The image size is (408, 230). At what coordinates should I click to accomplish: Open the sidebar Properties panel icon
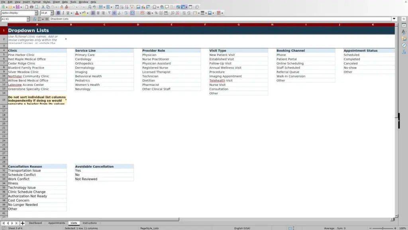pyautogui.click(x=404, y=25)
